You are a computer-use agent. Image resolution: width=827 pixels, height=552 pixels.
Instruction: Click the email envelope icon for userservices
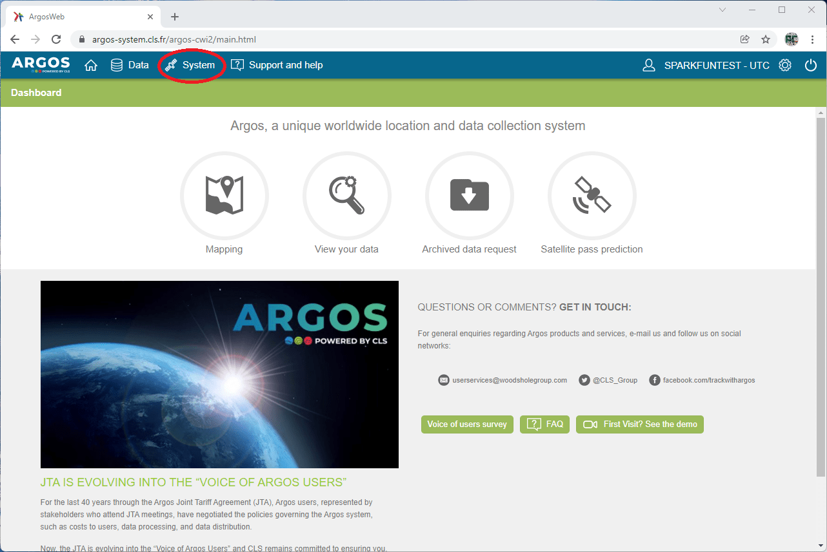coord(444,380)
